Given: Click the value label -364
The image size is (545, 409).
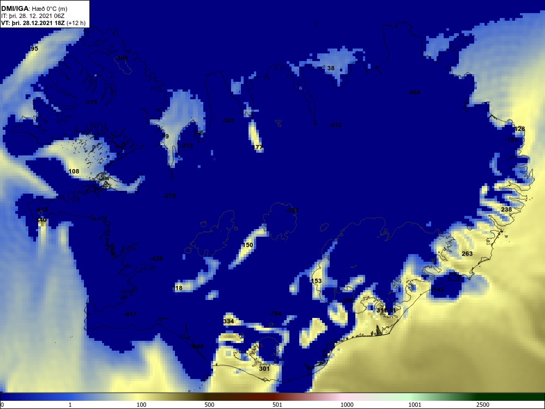Looking at the screenshot, I should click(x=414, y=92).
